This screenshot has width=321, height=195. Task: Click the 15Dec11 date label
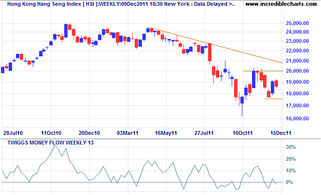coord(281,133)
